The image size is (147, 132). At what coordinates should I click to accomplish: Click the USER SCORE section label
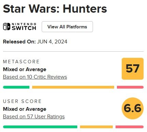pos(22,101)
